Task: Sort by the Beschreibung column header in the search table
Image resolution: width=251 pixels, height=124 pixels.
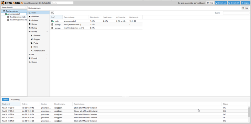Action: pos(76,17)
